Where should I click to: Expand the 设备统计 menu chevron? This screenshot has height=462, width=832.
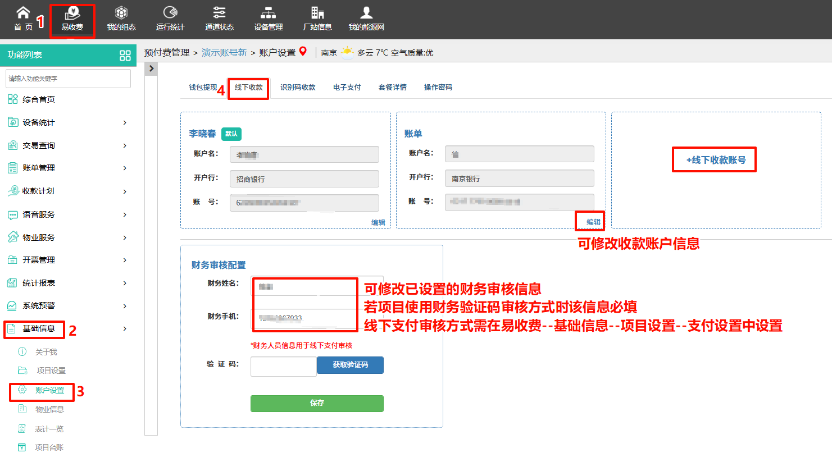click(125, 122)
